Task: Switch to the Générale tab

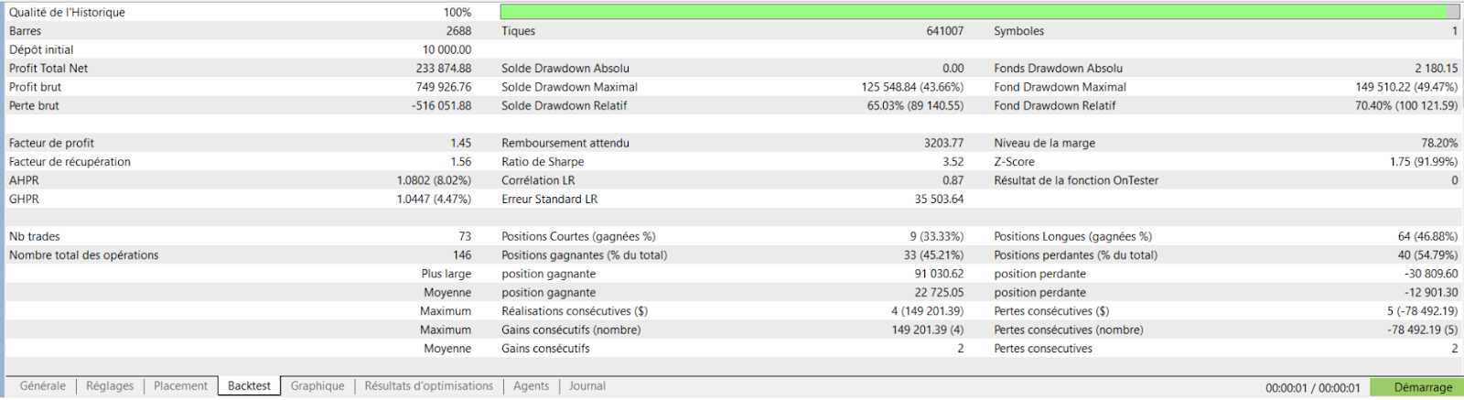Action: point(43,386)
